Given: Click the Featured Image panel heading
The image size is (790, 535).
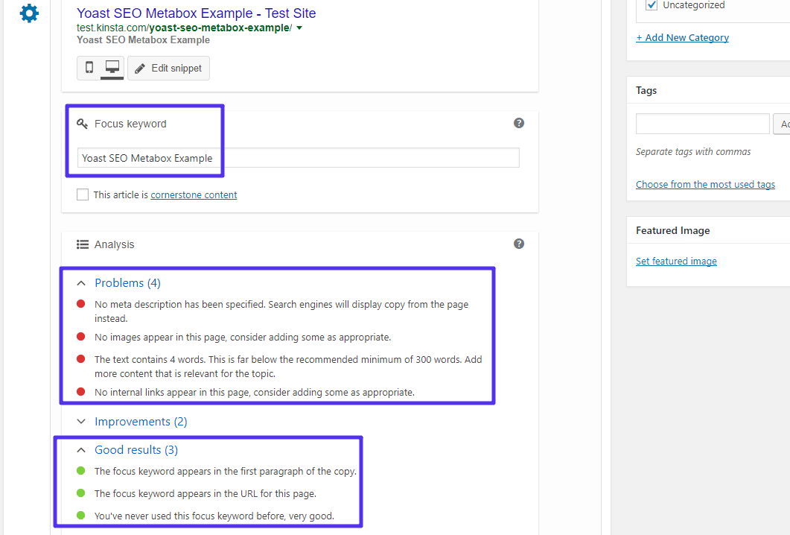Looking at the screenshot, I should tap(672, 230).
